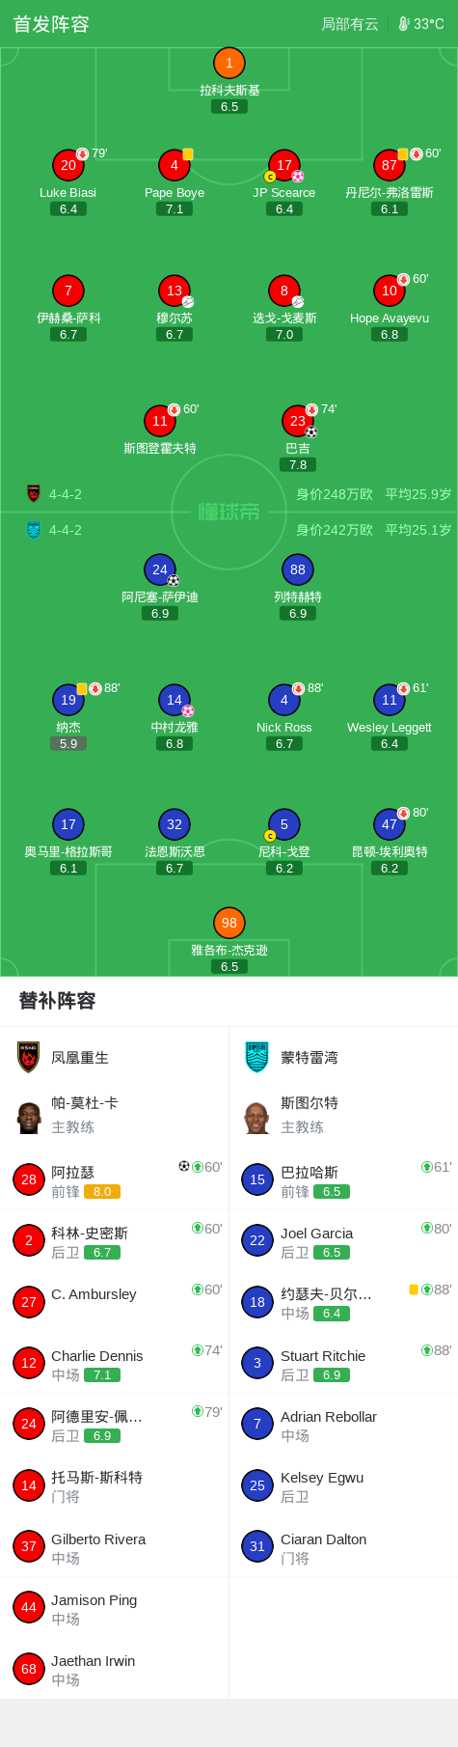Viewport: 458px width, 1747px height.
Task: Click the 凤凰重生 team crest
Action: tap(29, 1058)
